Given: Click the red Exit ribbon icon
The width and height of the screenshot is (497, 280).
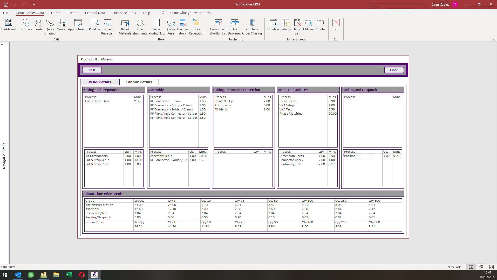Looking at the screenshot, I should point(336,25).
